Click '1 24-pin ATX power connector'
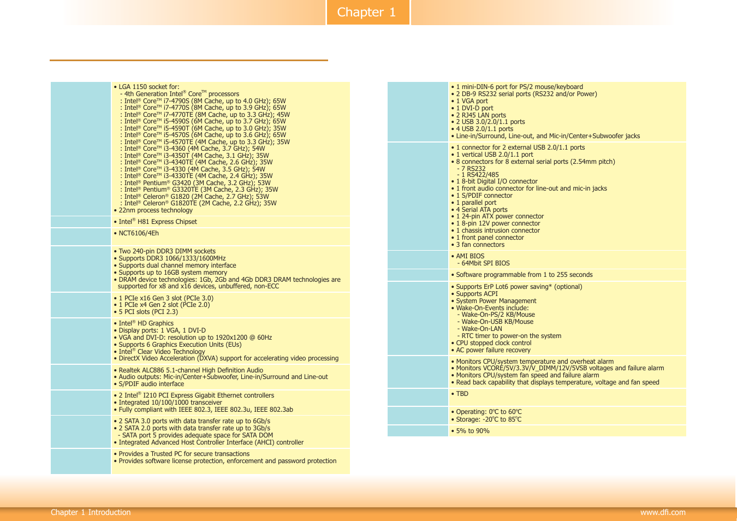 pos(497,216)
